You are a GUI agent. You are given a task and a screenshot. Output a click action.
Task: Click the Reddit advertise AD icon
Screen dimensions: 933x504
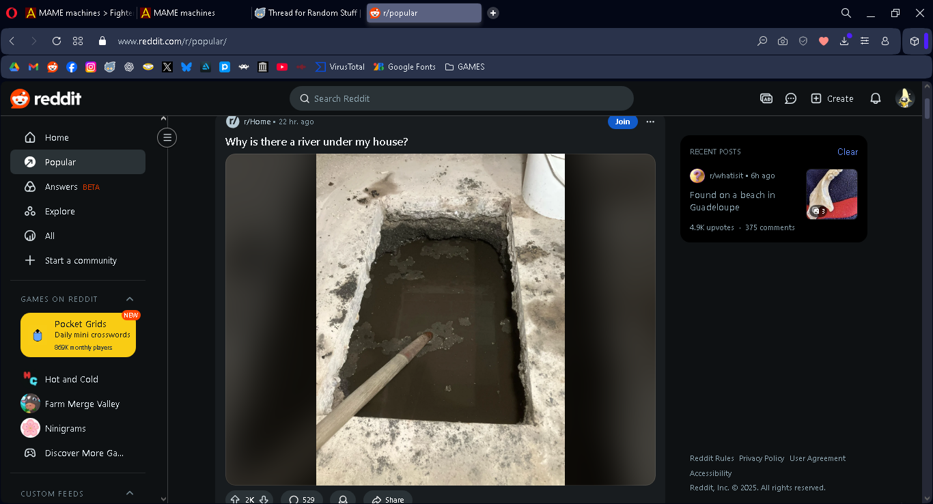766,98
